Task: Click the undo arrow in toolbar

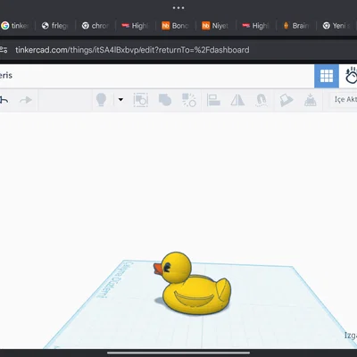Action: tap(4, 100)
